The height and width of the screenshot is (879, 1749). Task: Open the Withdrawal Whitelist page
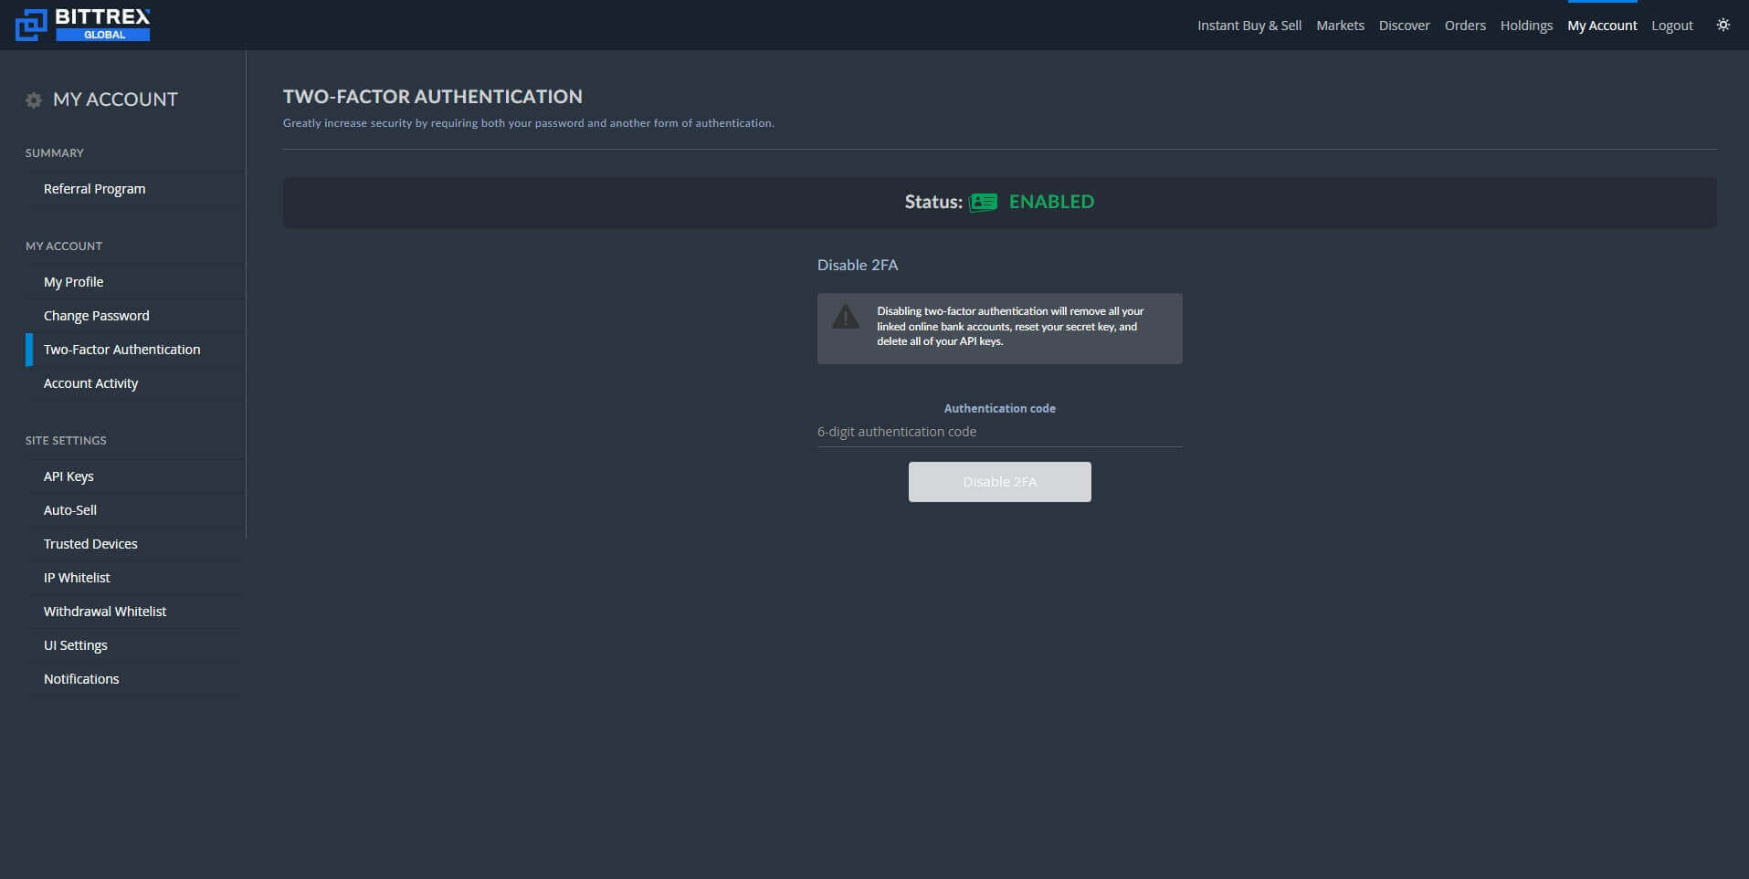pyautogui.click(x=105, y=612)
